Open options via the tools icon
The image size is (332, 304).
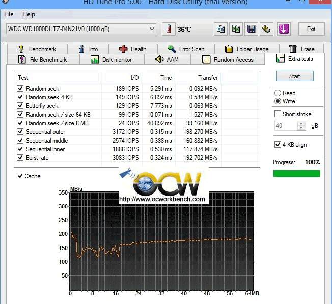click(x=266, y=29)
